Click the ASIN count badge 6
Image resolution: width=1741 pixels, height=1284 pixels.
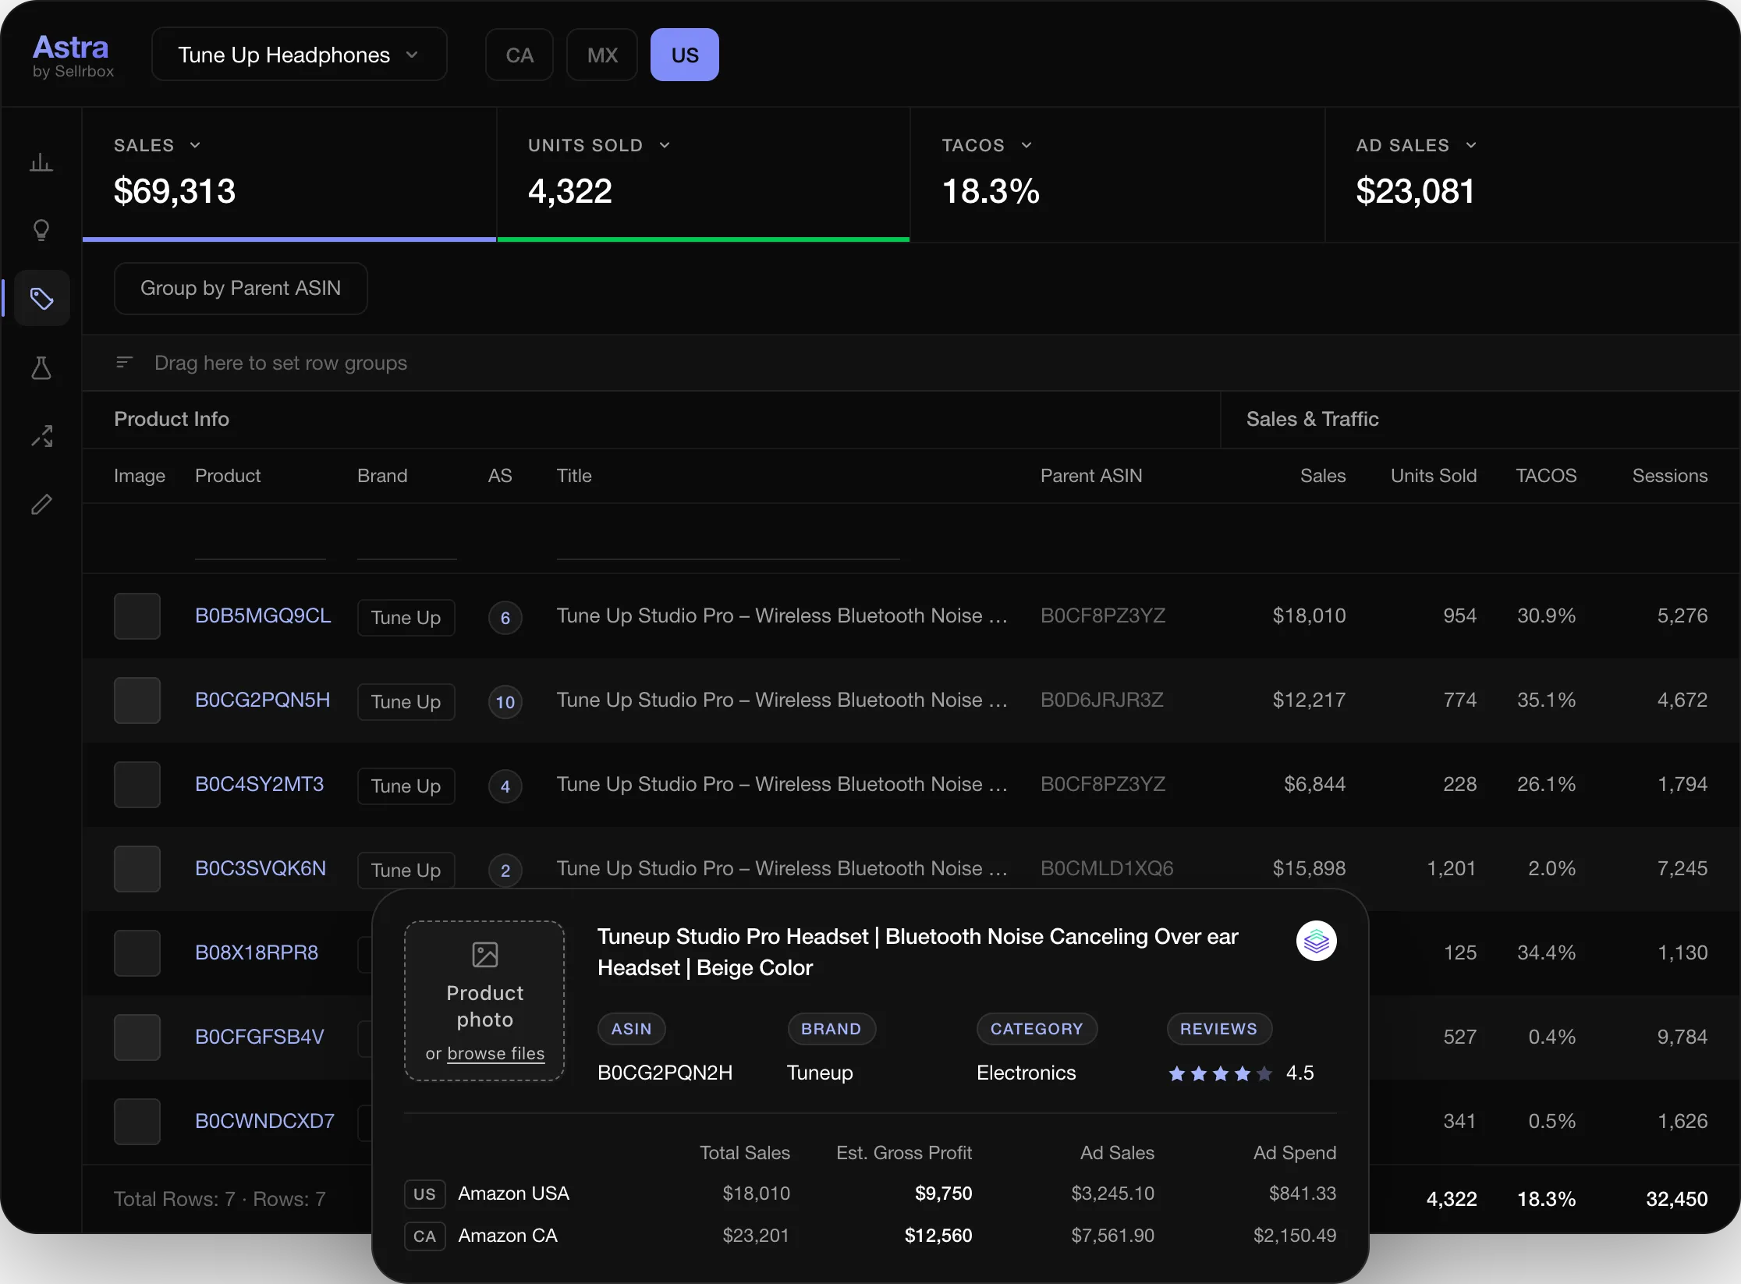pyautogui.click(x=505, y=618)
